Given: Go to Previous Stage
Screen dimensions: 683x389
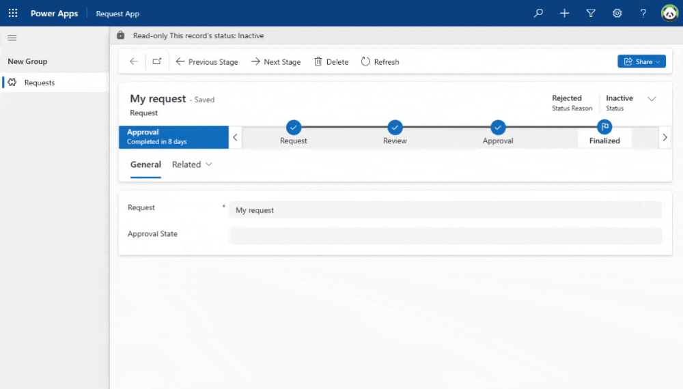Looking at the screenshot, I should tap(207, 62).
